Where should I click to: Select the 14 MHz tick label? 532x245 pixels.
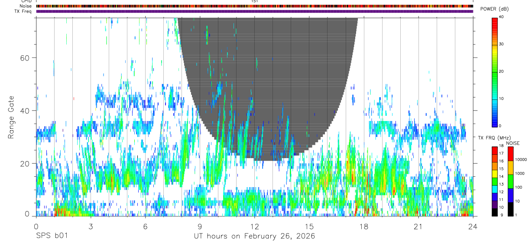[501, 177]
